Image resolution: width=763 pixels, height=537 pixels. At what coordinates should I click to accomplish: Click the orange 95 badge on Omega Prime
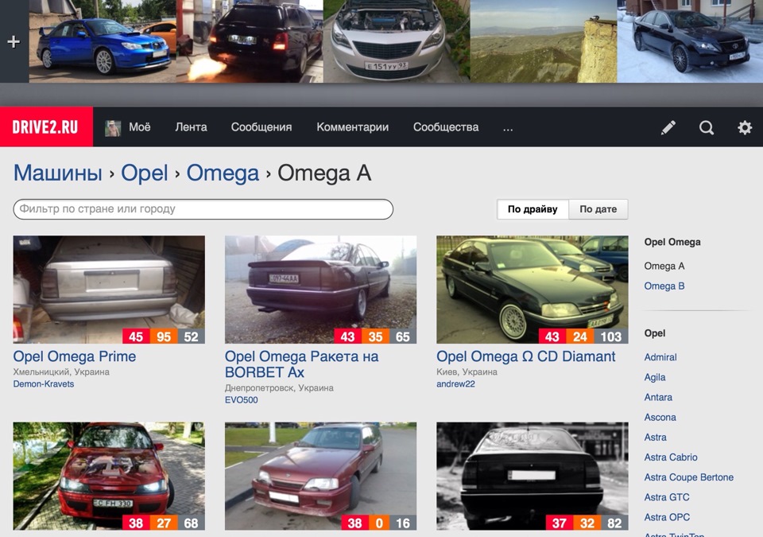[x=164, y=337]
